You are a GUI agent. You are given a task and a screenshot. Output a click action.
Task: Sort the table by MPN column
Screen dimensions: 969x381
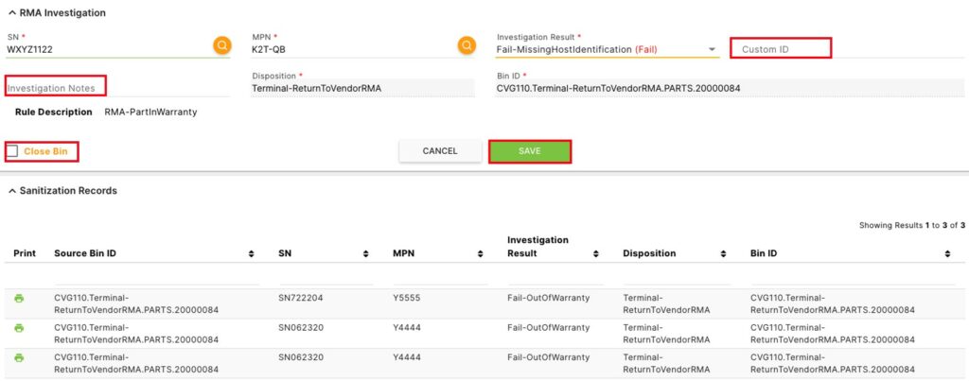[480, 254]
